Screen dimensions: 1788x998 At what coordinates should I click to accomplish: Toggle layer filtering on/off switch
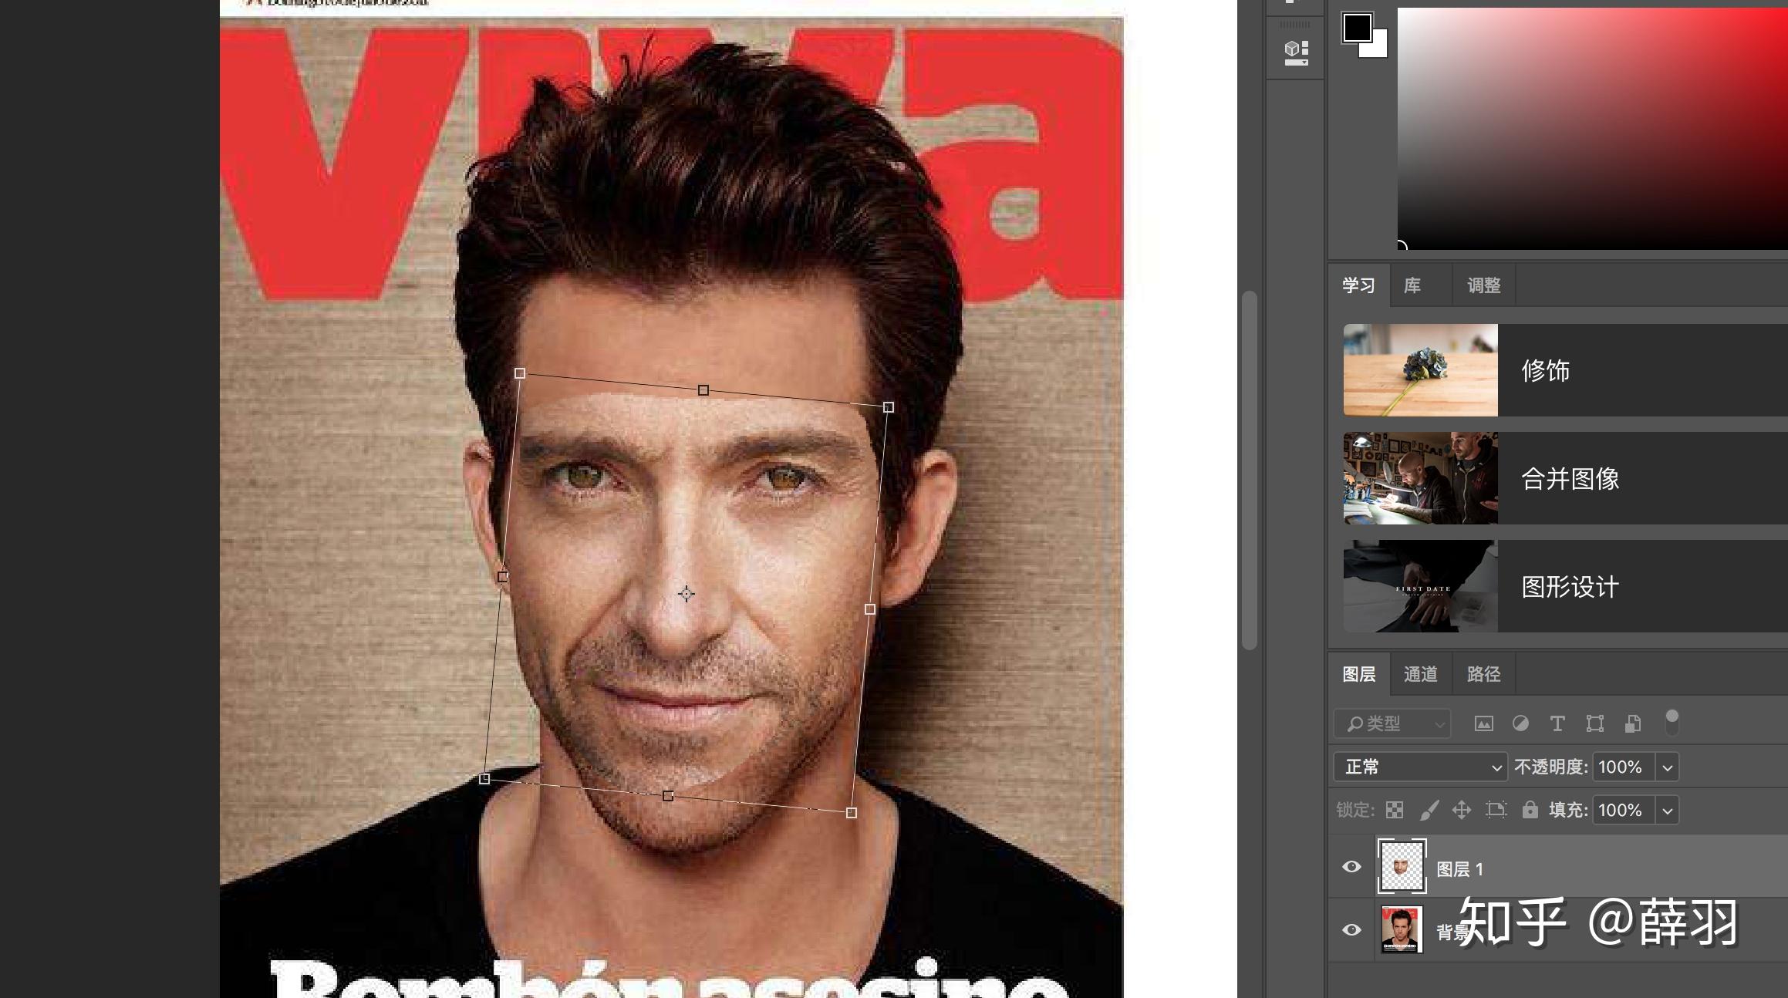[x=1672, y=723]
